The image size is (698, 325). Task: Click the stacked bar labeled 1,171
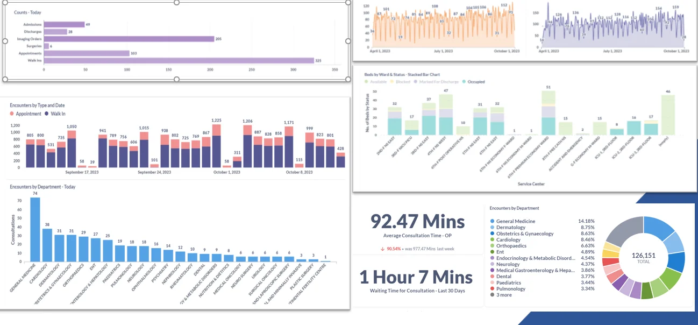tap(289, 147)
